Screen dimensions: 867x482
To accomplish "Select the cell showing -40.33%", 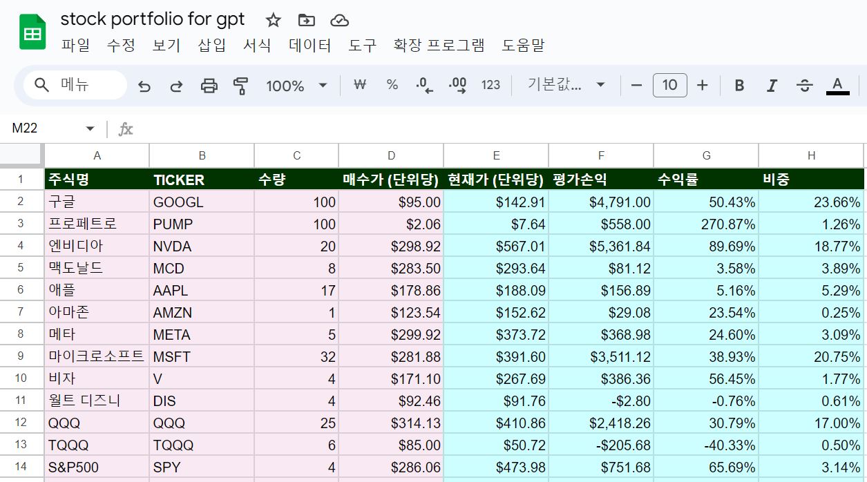I will [x=706, y=445].
